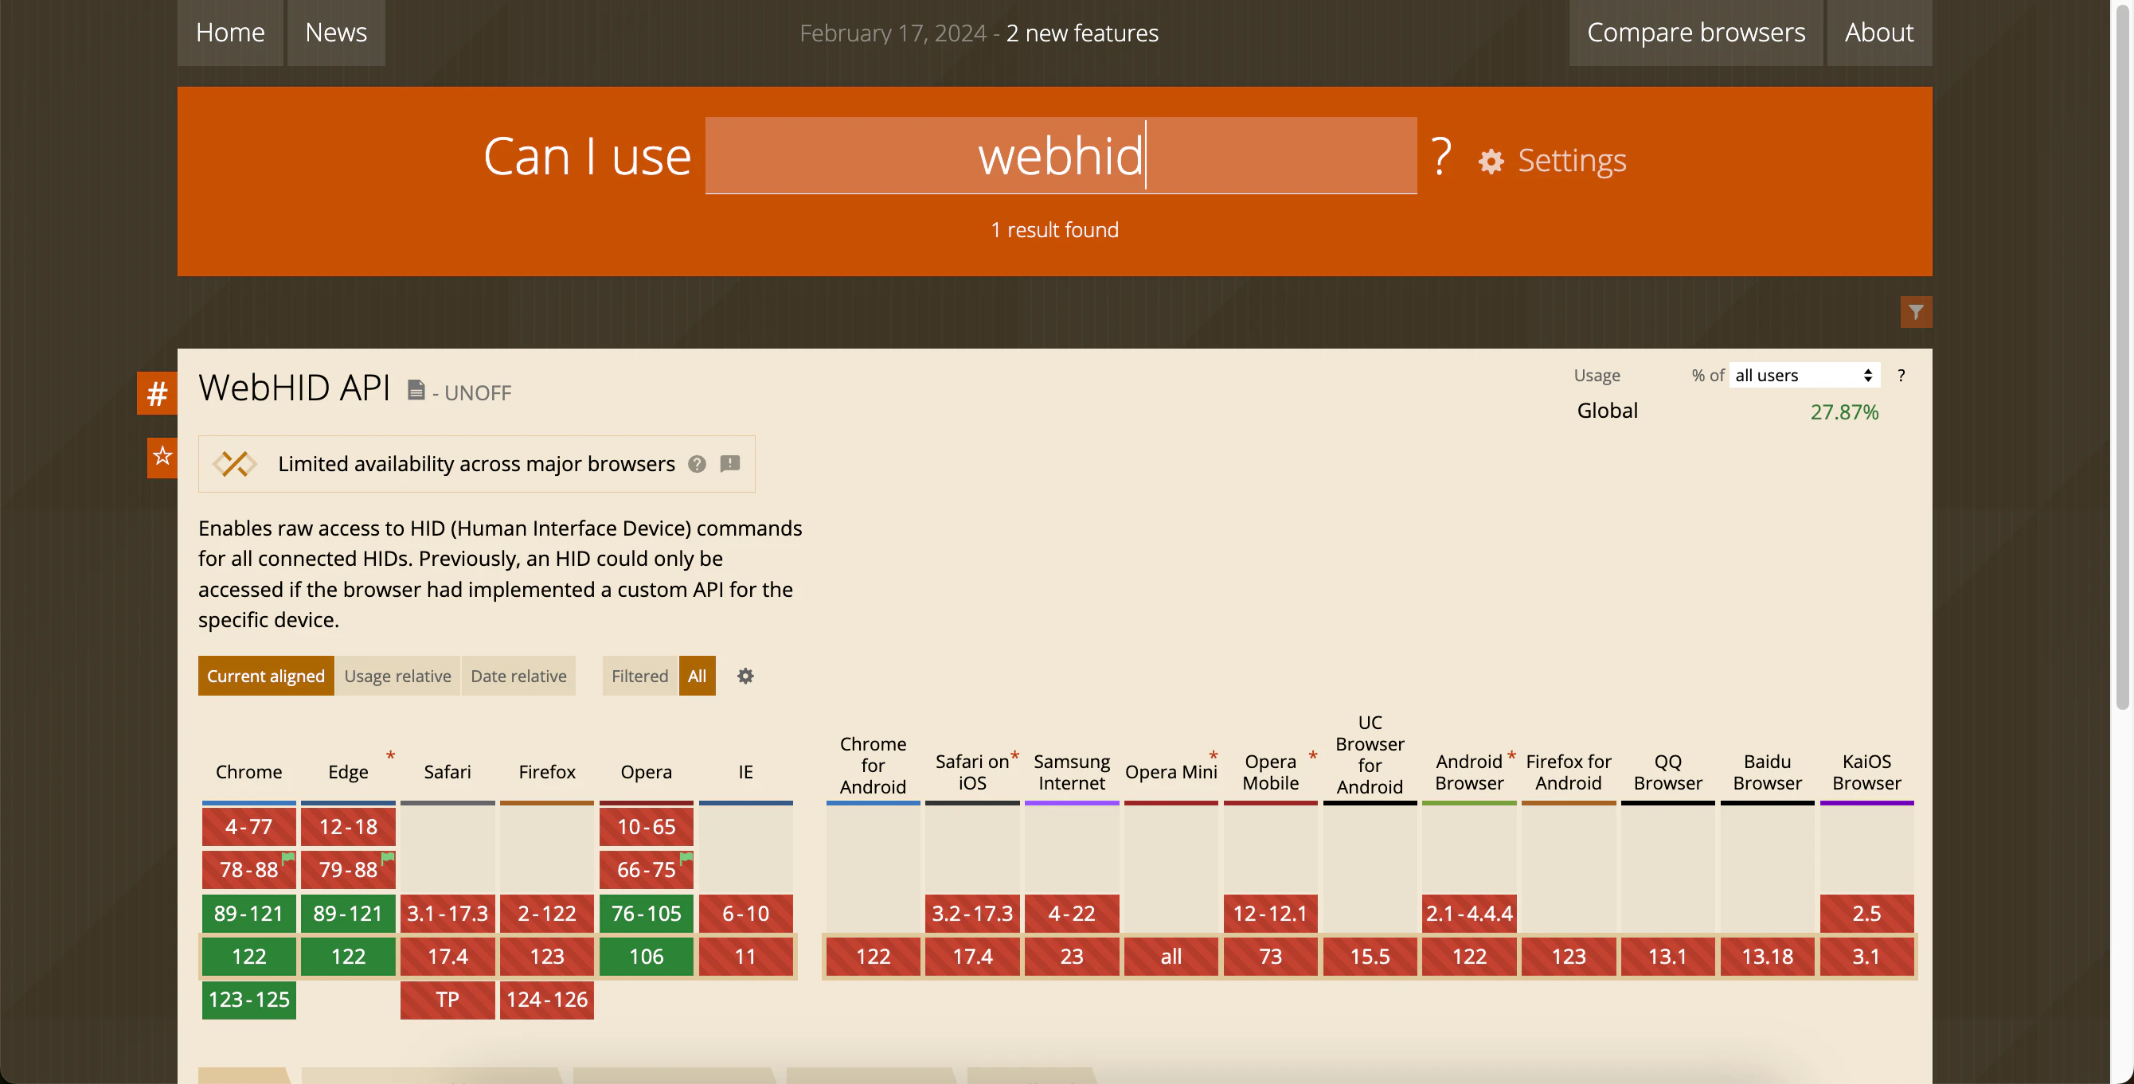Click the UNOFF status label
The height and width of the screenshot is (1084, 2134).
tap(477, 392)
